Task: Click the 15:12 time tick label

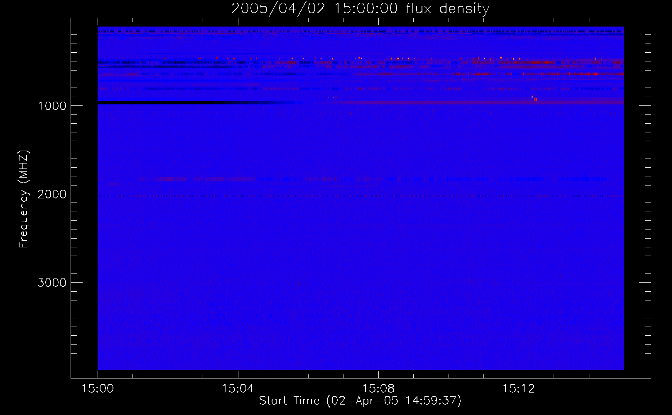Action: click(518, 389)
